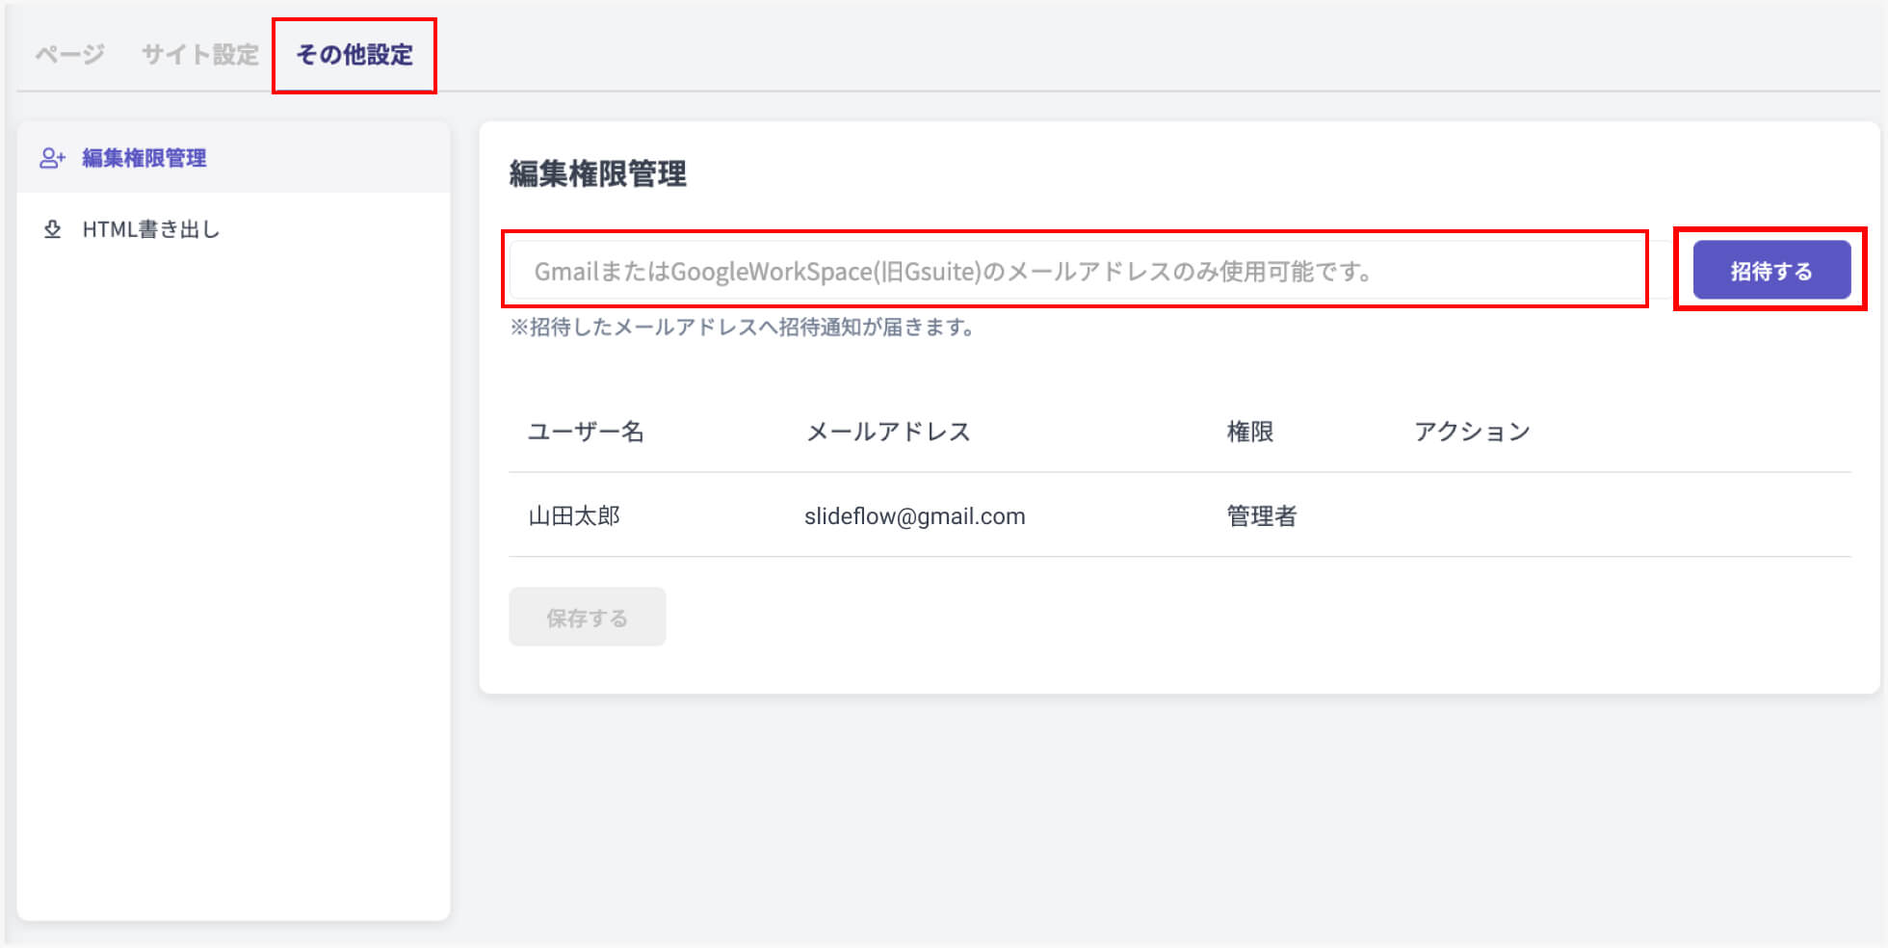Click the disabled 保存する button
Screen dimensions: 1888x948
[587, 617]
